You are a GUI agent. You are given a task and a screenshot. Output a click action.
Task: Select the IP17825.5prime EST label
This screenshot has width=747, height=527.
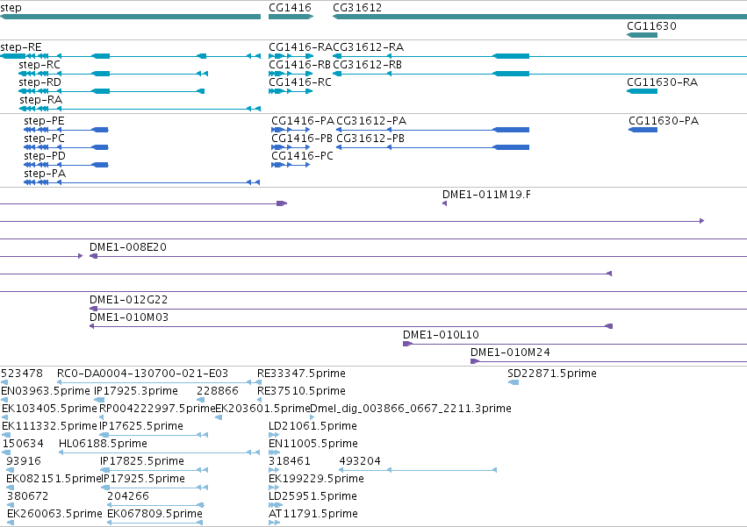(142, 462)
